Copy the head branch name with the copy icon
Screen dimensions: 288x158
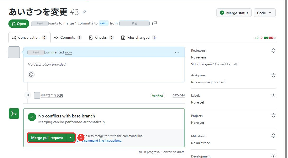tap(154, 23)
